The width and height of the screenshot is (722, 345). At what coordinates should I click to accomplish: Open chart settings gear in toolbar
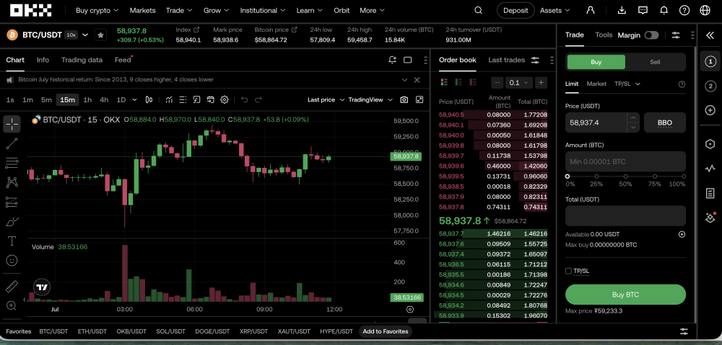225,99
